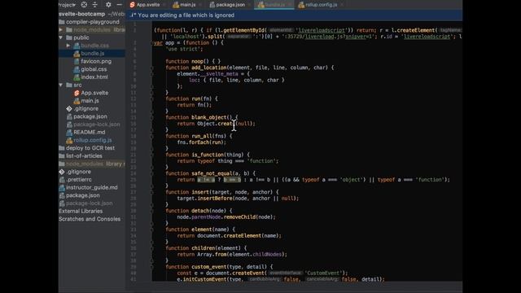The image size is (521, 293).
Task: Expand the bundle.css node
Action: tap(68, 46)
